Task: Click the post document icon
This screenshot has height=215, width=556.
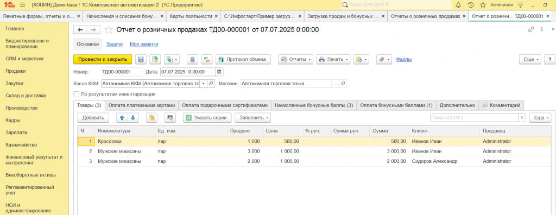Action: 154,59
